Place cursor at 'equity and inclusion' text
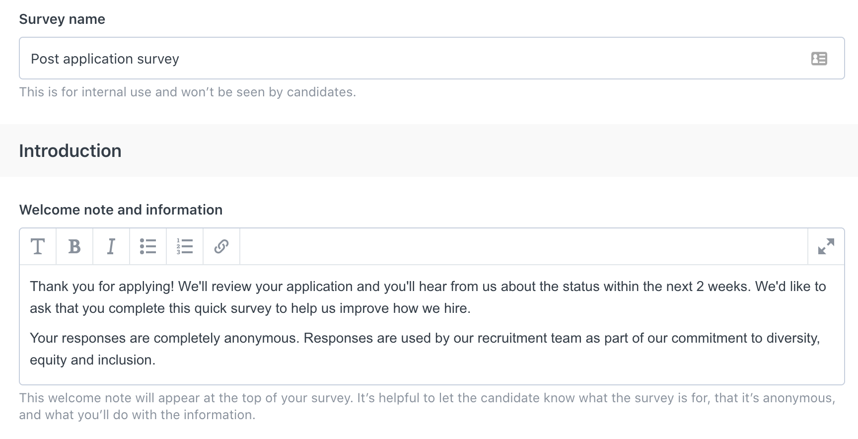This screenshot has width=858, height=439. pos(93,360)
